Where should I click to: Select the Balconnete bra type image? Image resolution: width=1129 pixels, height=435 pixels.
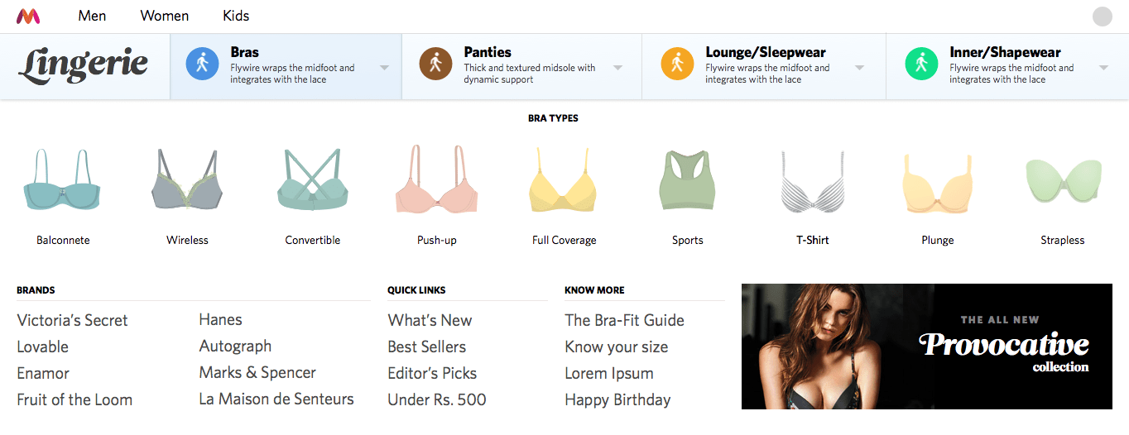(x=63, y=182)
